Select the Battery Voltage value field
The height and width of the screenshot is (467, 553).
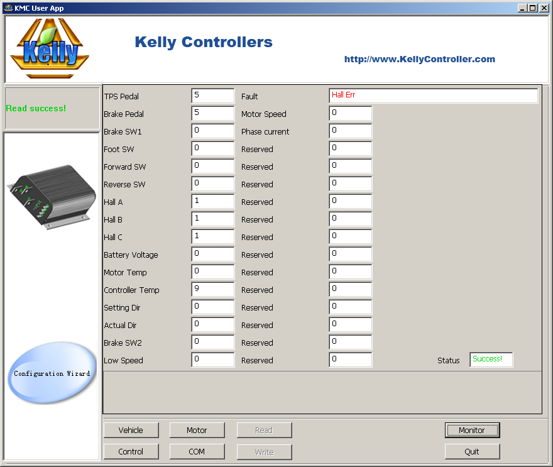(x=213, y=254)
